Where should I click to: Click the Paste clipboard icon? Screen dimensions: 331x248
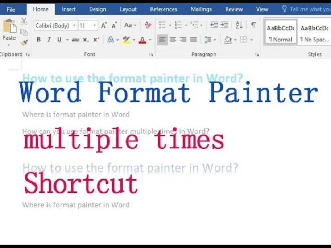click(10, 26)
